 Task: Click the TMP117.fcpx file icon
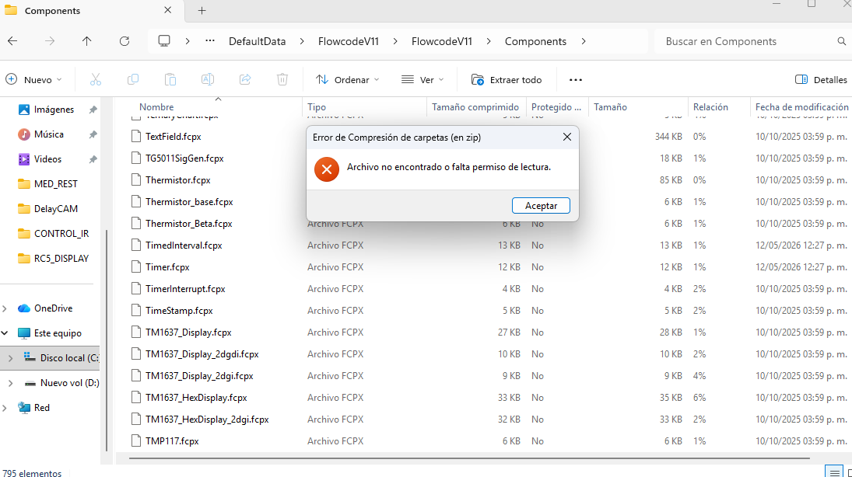tap(136, 441)
